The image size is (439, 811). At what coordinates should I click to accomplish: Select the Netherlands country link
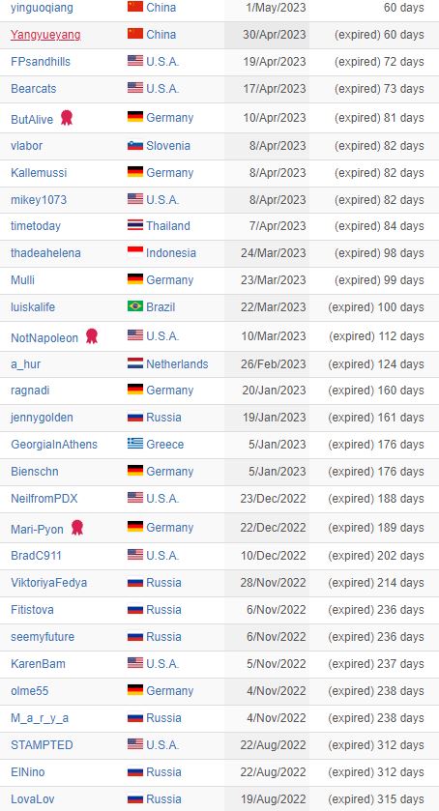(x=177, y=364)
